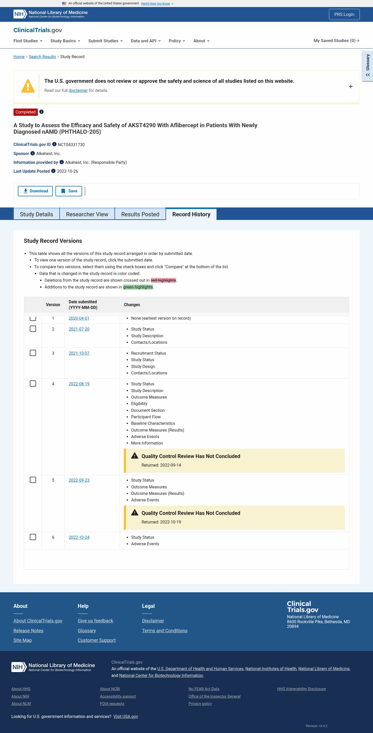Open the Find Studies dropdown menu
The width and height of the screenshot is (373, 733).
pos(28,41)
